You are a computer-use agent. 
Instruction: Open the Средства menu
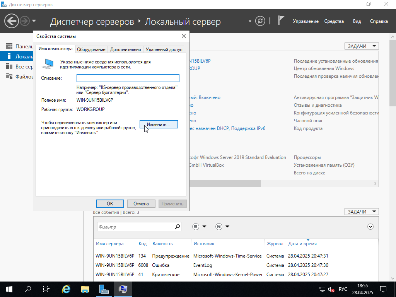coord(334,21)
